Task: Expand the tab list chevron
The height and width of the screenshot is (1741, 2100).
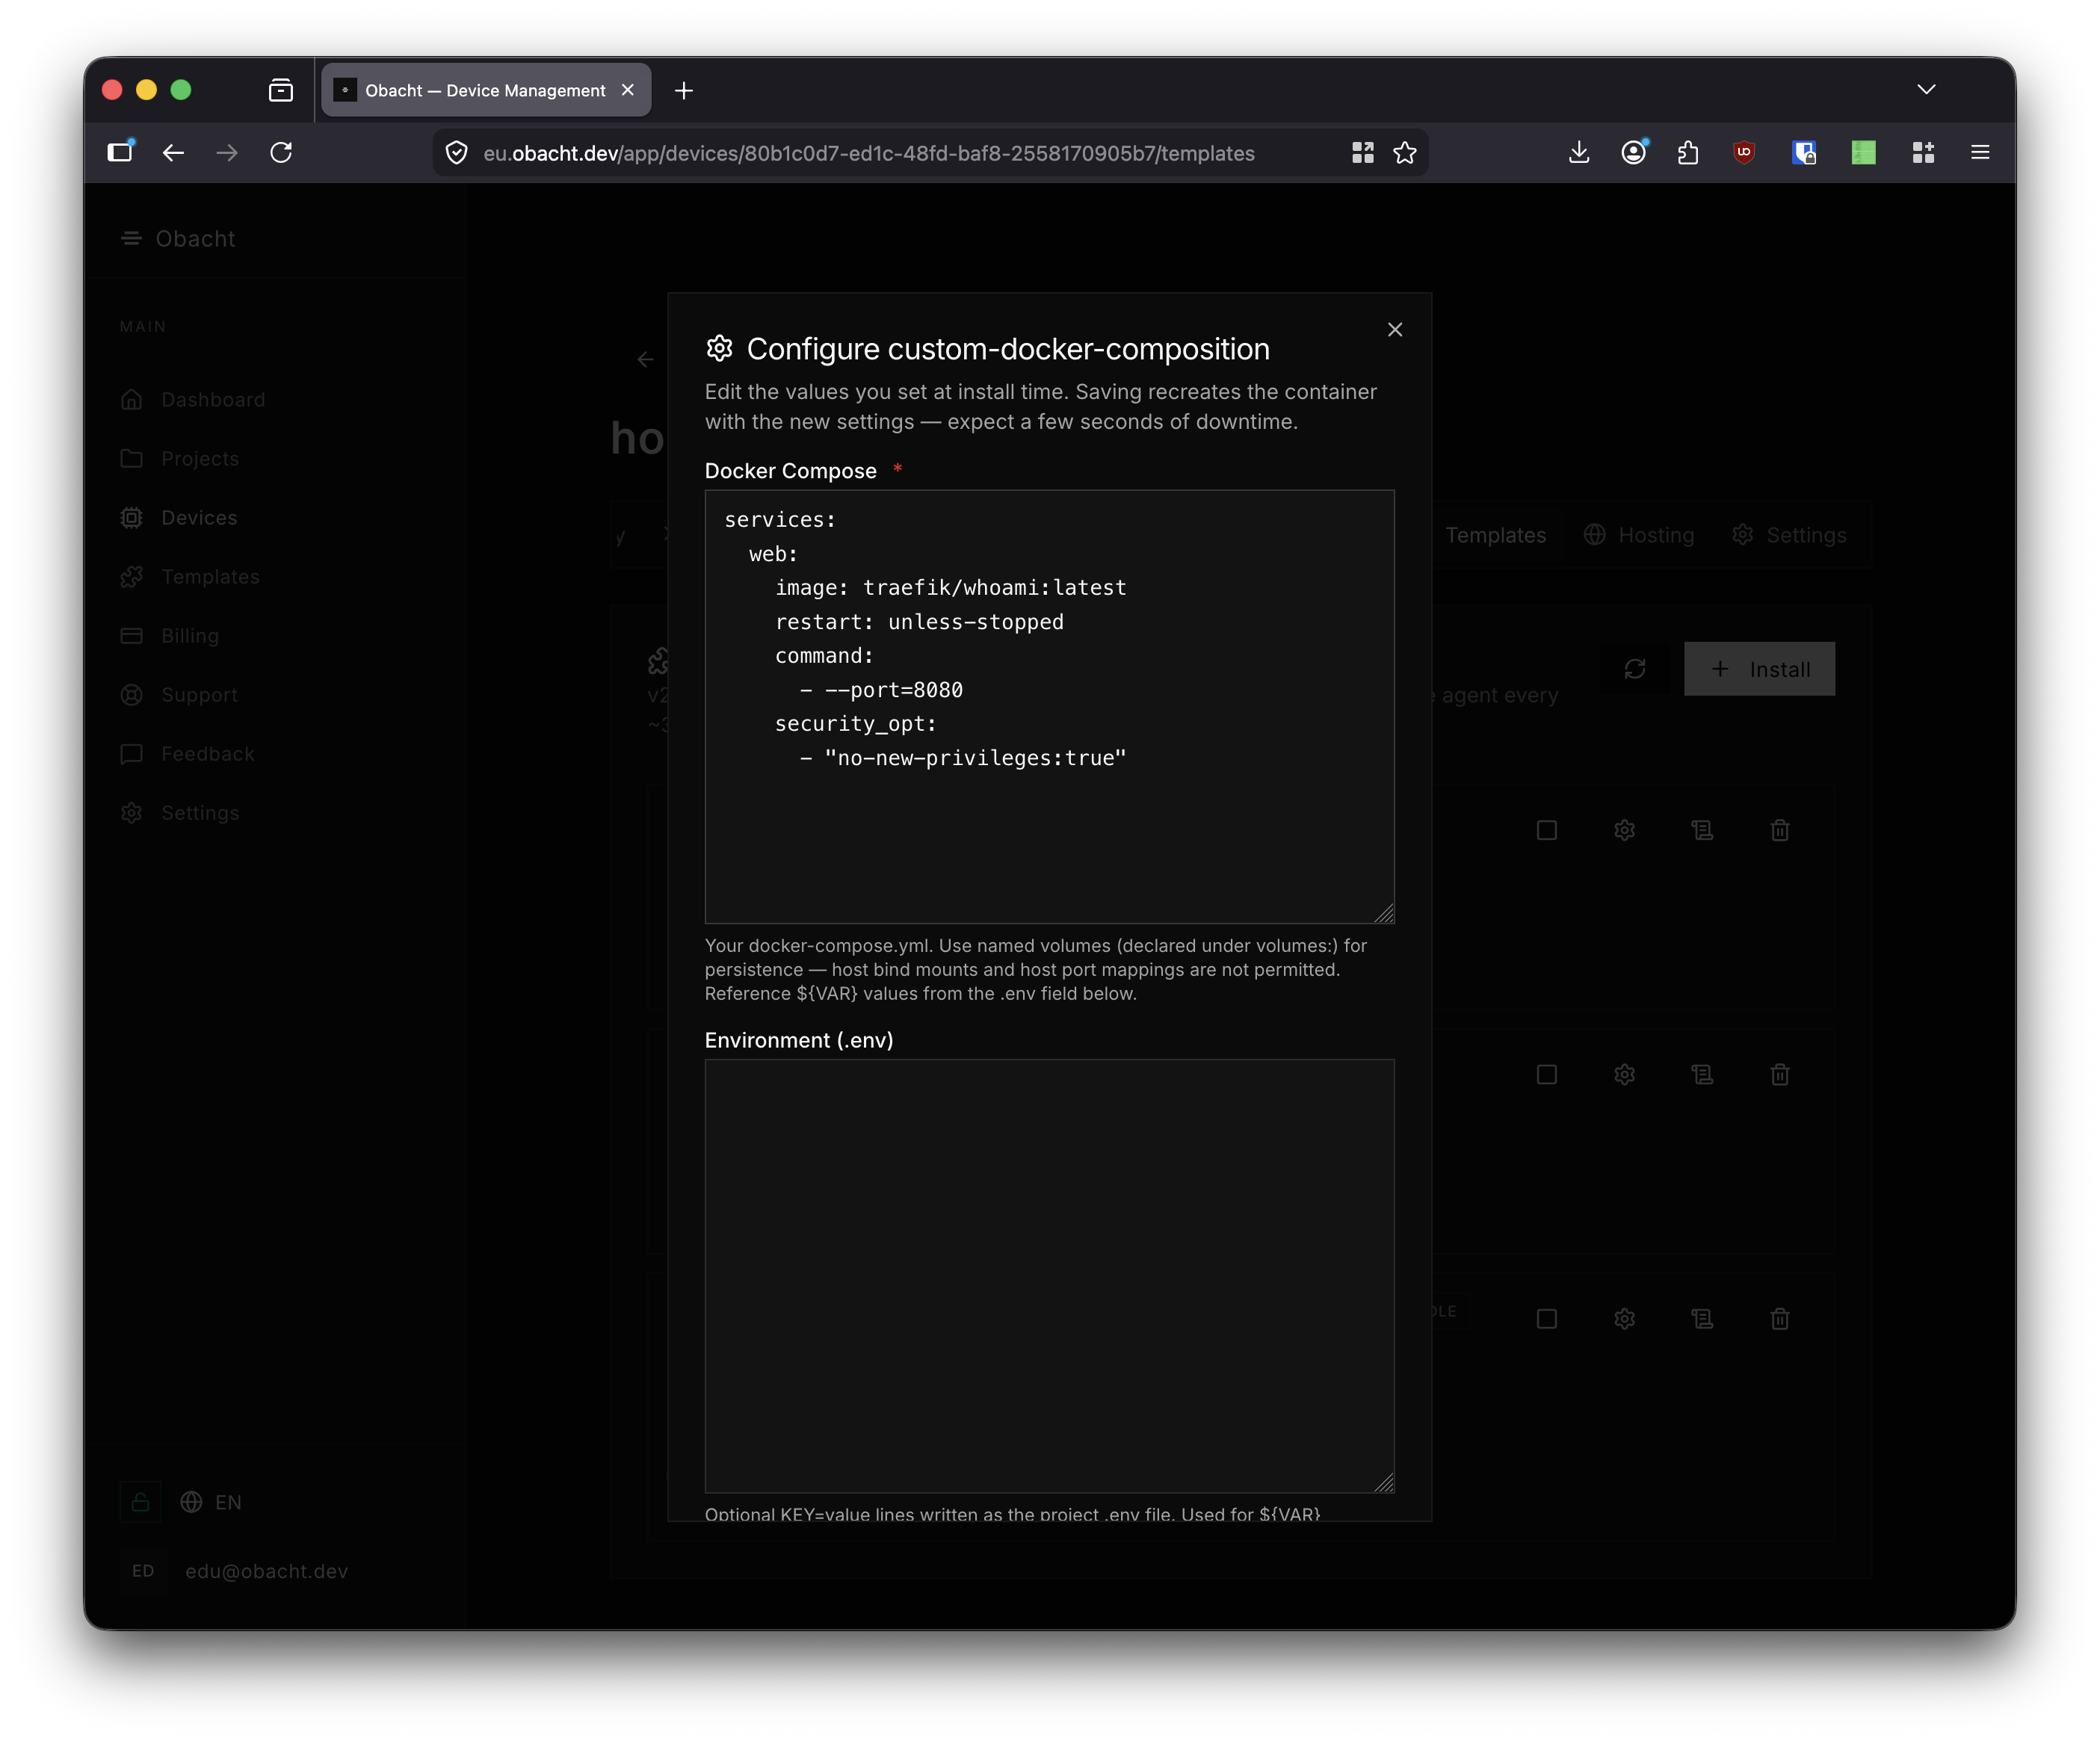Action: tap(1926, 90)
